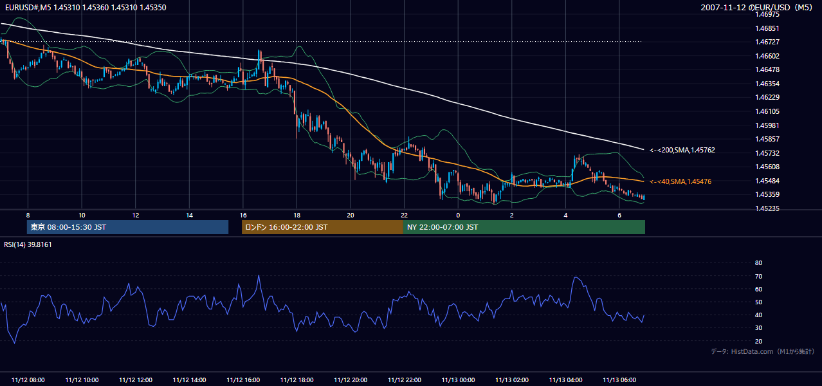Click the 11/12 12:00 bottom time label
822x386 pixels.
coord(136,380)
